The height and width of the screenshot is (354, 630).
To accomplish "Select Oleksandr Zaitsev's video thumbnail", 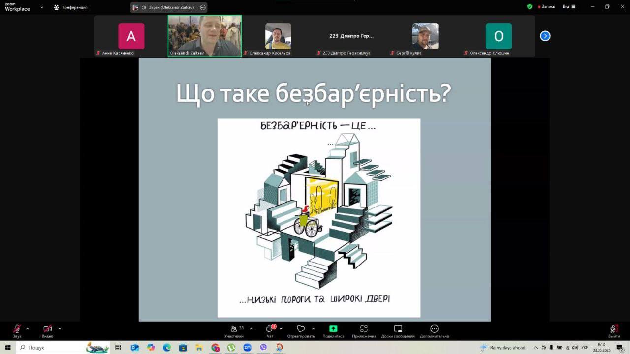I will [204, 36].
